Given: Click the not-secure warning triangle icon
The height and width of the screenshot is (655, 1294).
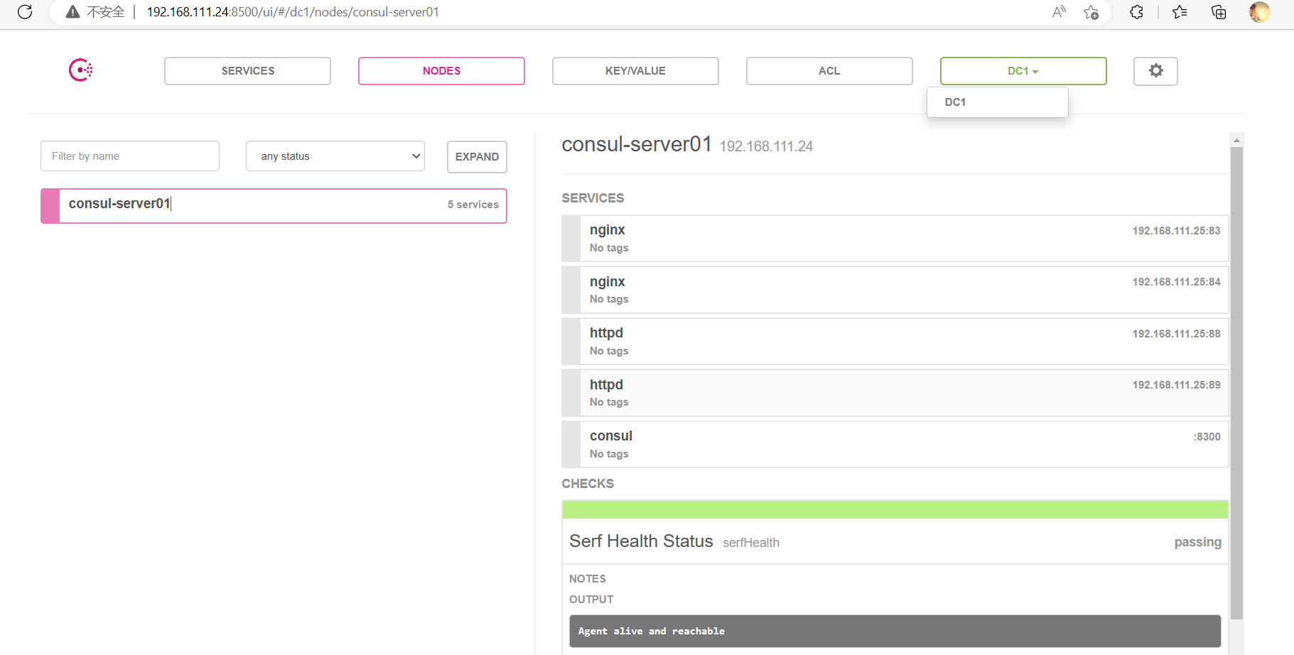Looking at the screenshot, I should point(72,11).
